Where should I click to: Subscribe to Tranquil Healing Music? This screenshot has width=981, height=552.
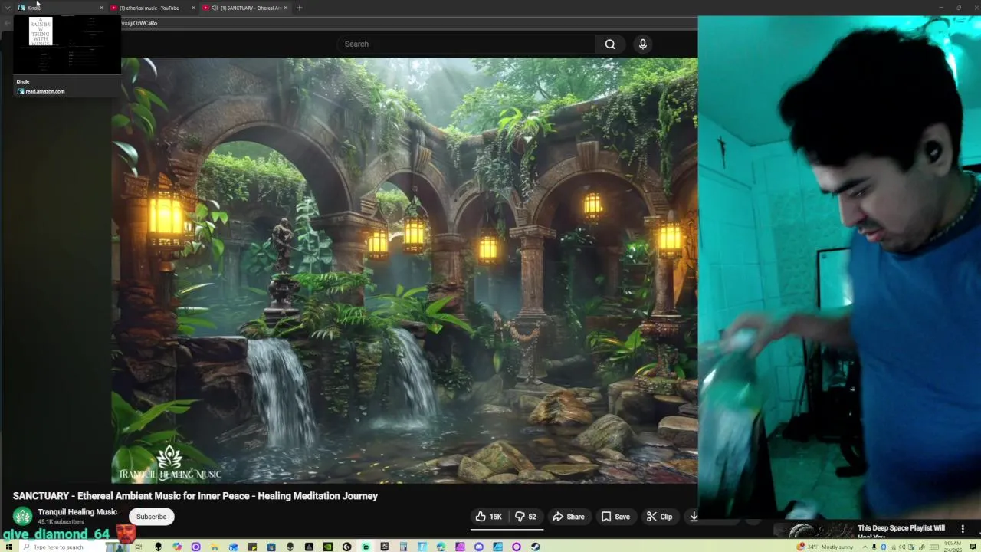click(x=151, y=517)
